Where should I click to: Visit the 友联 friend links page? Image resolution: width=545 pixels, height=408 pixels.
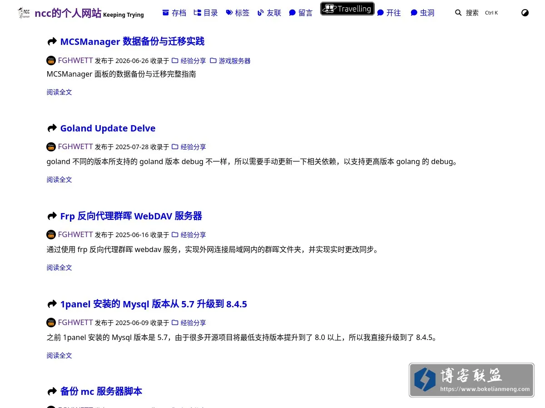tap(269, 13)
